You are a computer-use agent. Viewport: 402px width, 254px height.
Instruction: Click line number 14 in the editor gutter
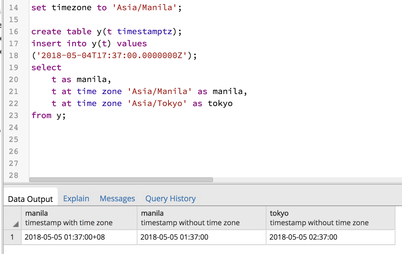14,7
